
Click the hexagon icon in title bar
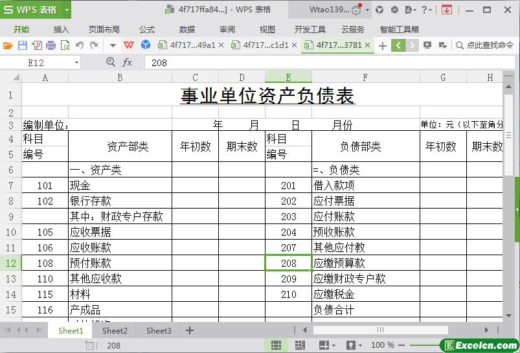click(394, 10)
